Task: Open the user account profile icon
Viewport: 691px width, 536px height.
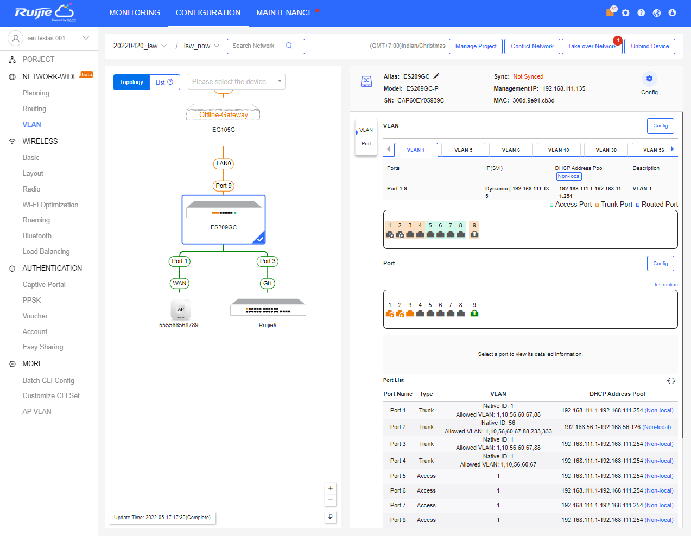Action: pos(672,12)
